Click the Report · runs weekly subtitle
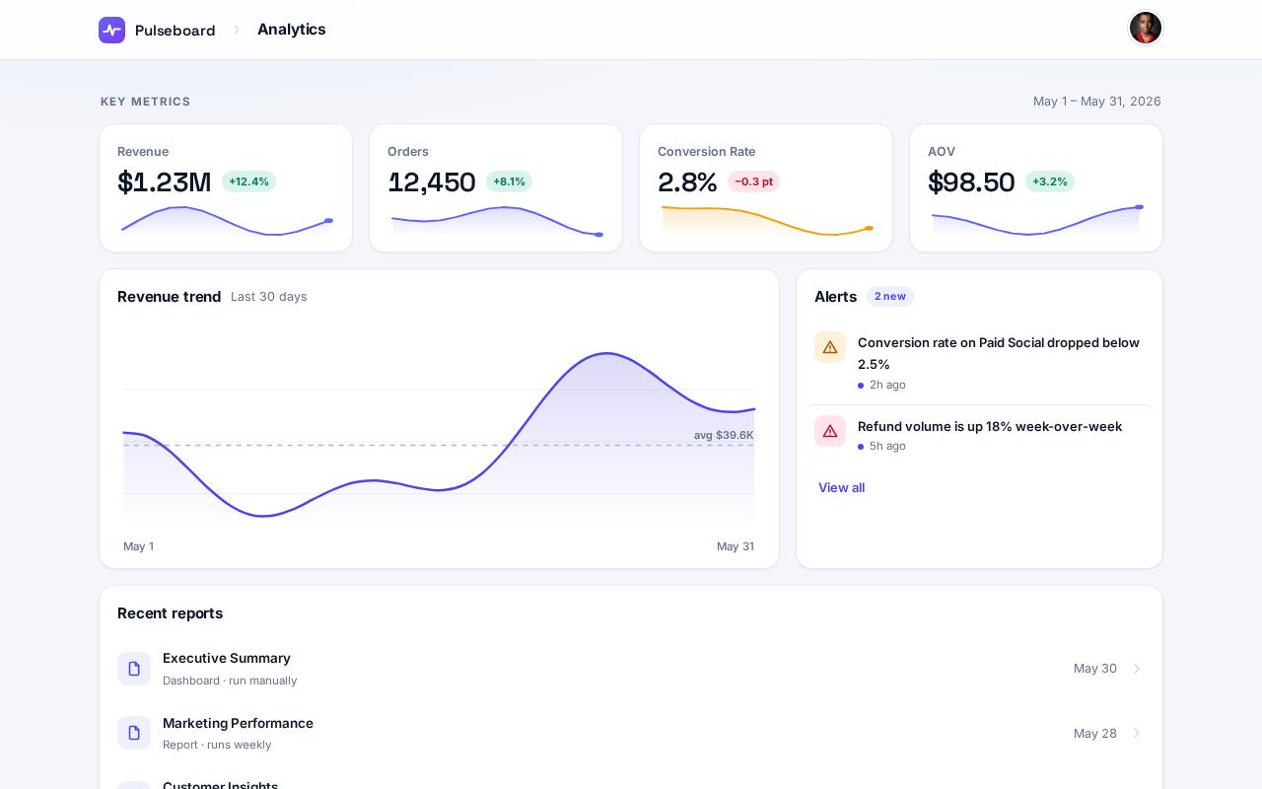The image size is (1262, 789). 217,745
